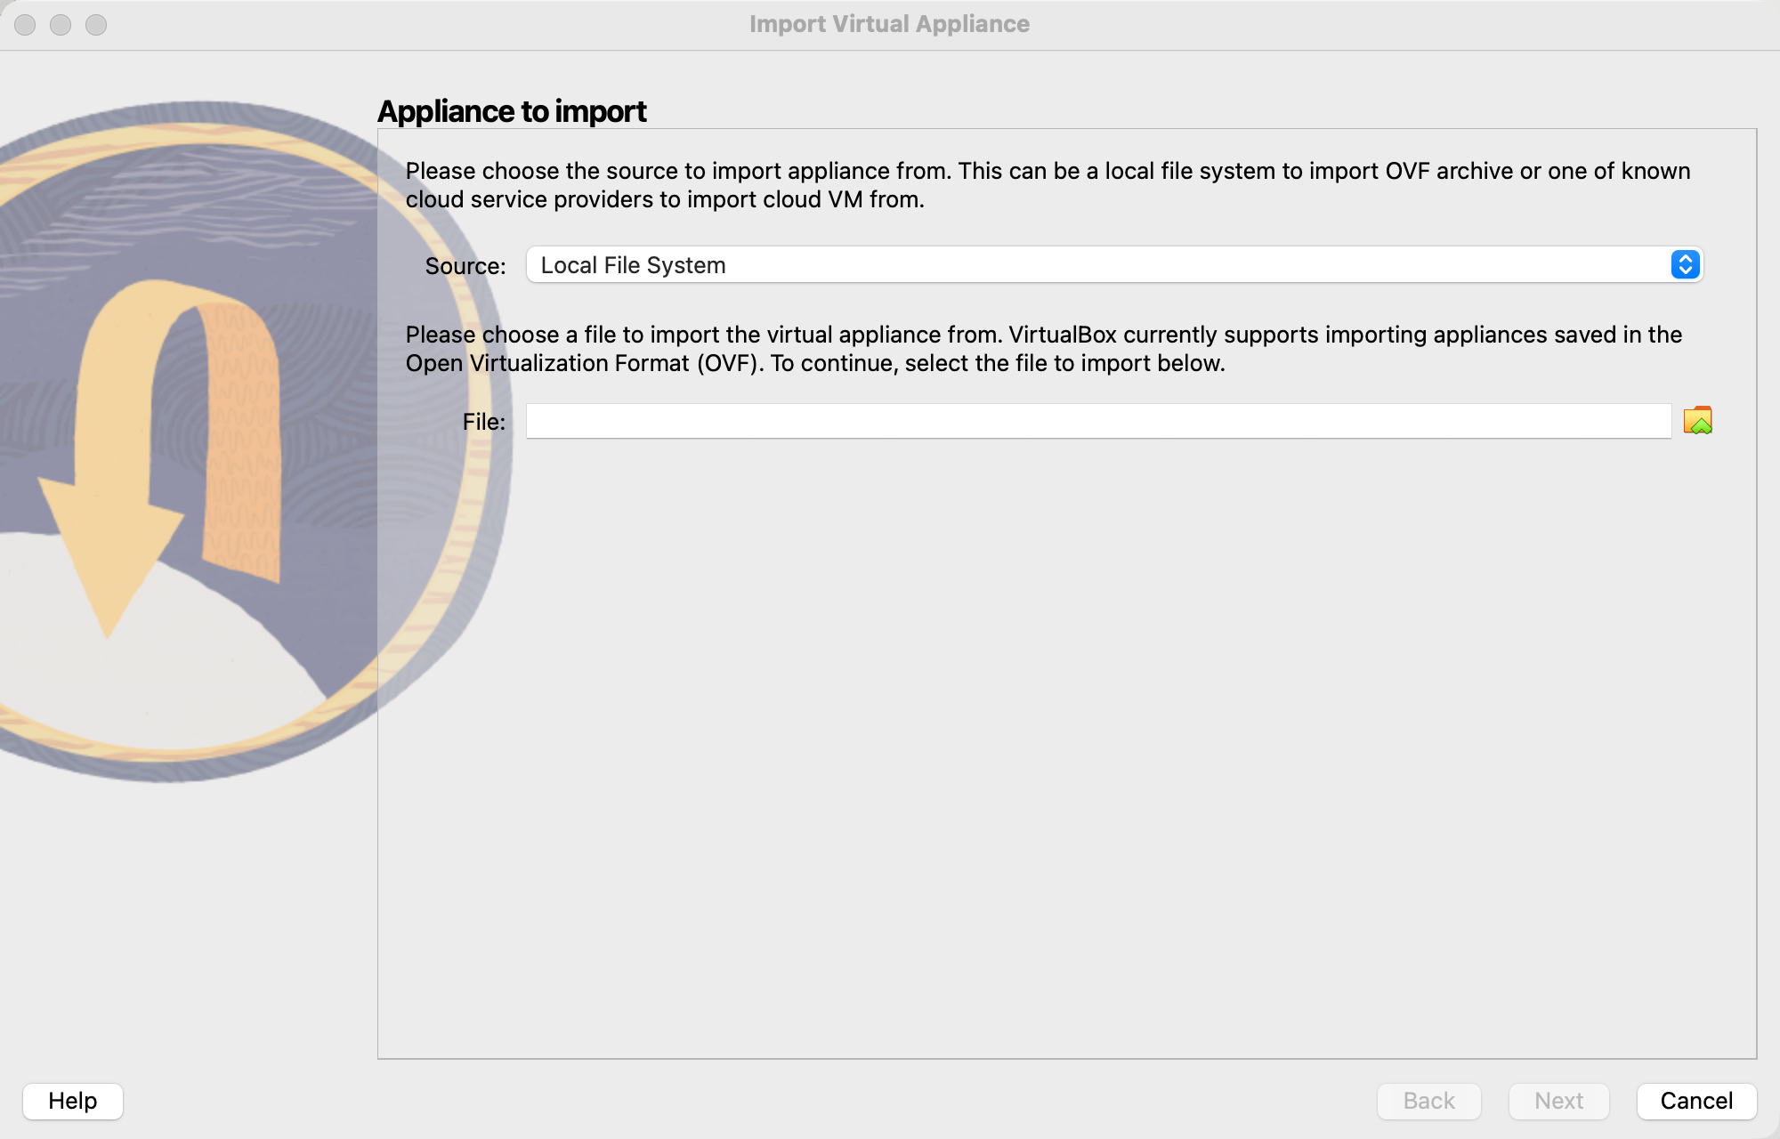1780x1139 pixels.
Task: Open the Source dropdown Local File System
Action: (x=1114, y=265)
